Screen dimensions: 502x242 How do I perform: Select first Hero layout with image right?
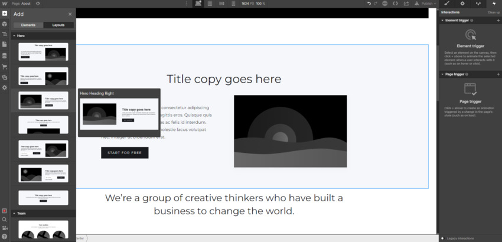click(43, 52)
